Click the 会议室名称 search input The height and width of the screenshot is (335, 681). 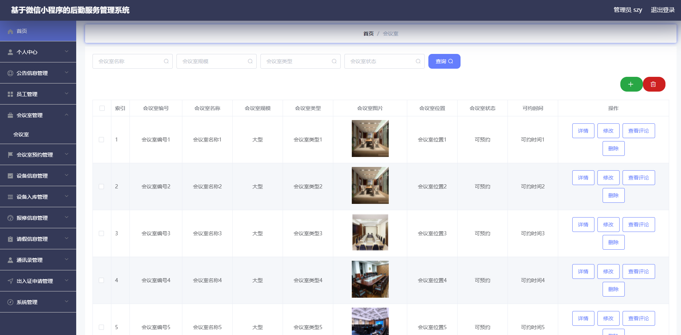(132, 61)
